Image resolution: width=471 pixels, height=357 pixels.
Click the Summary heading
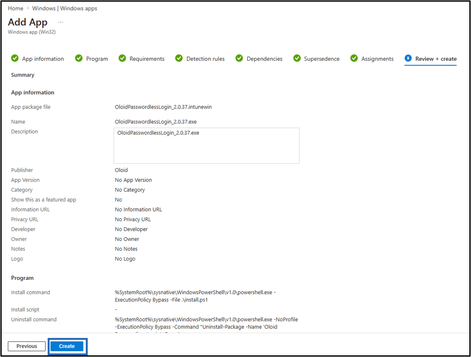pyautogui.click(x=23, y=75)
